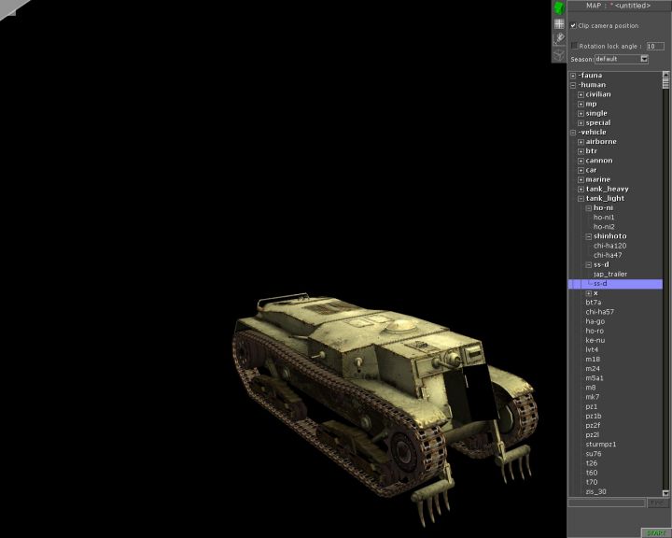Click the filter text field below tree
Screen dimensions: 672x538
click(x=607, y=503)
